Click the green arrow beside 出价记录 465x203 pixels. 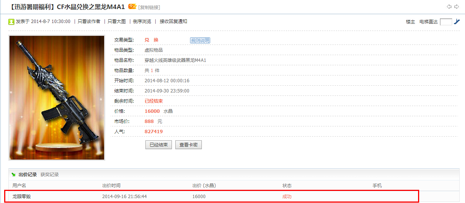coord(14,175)
